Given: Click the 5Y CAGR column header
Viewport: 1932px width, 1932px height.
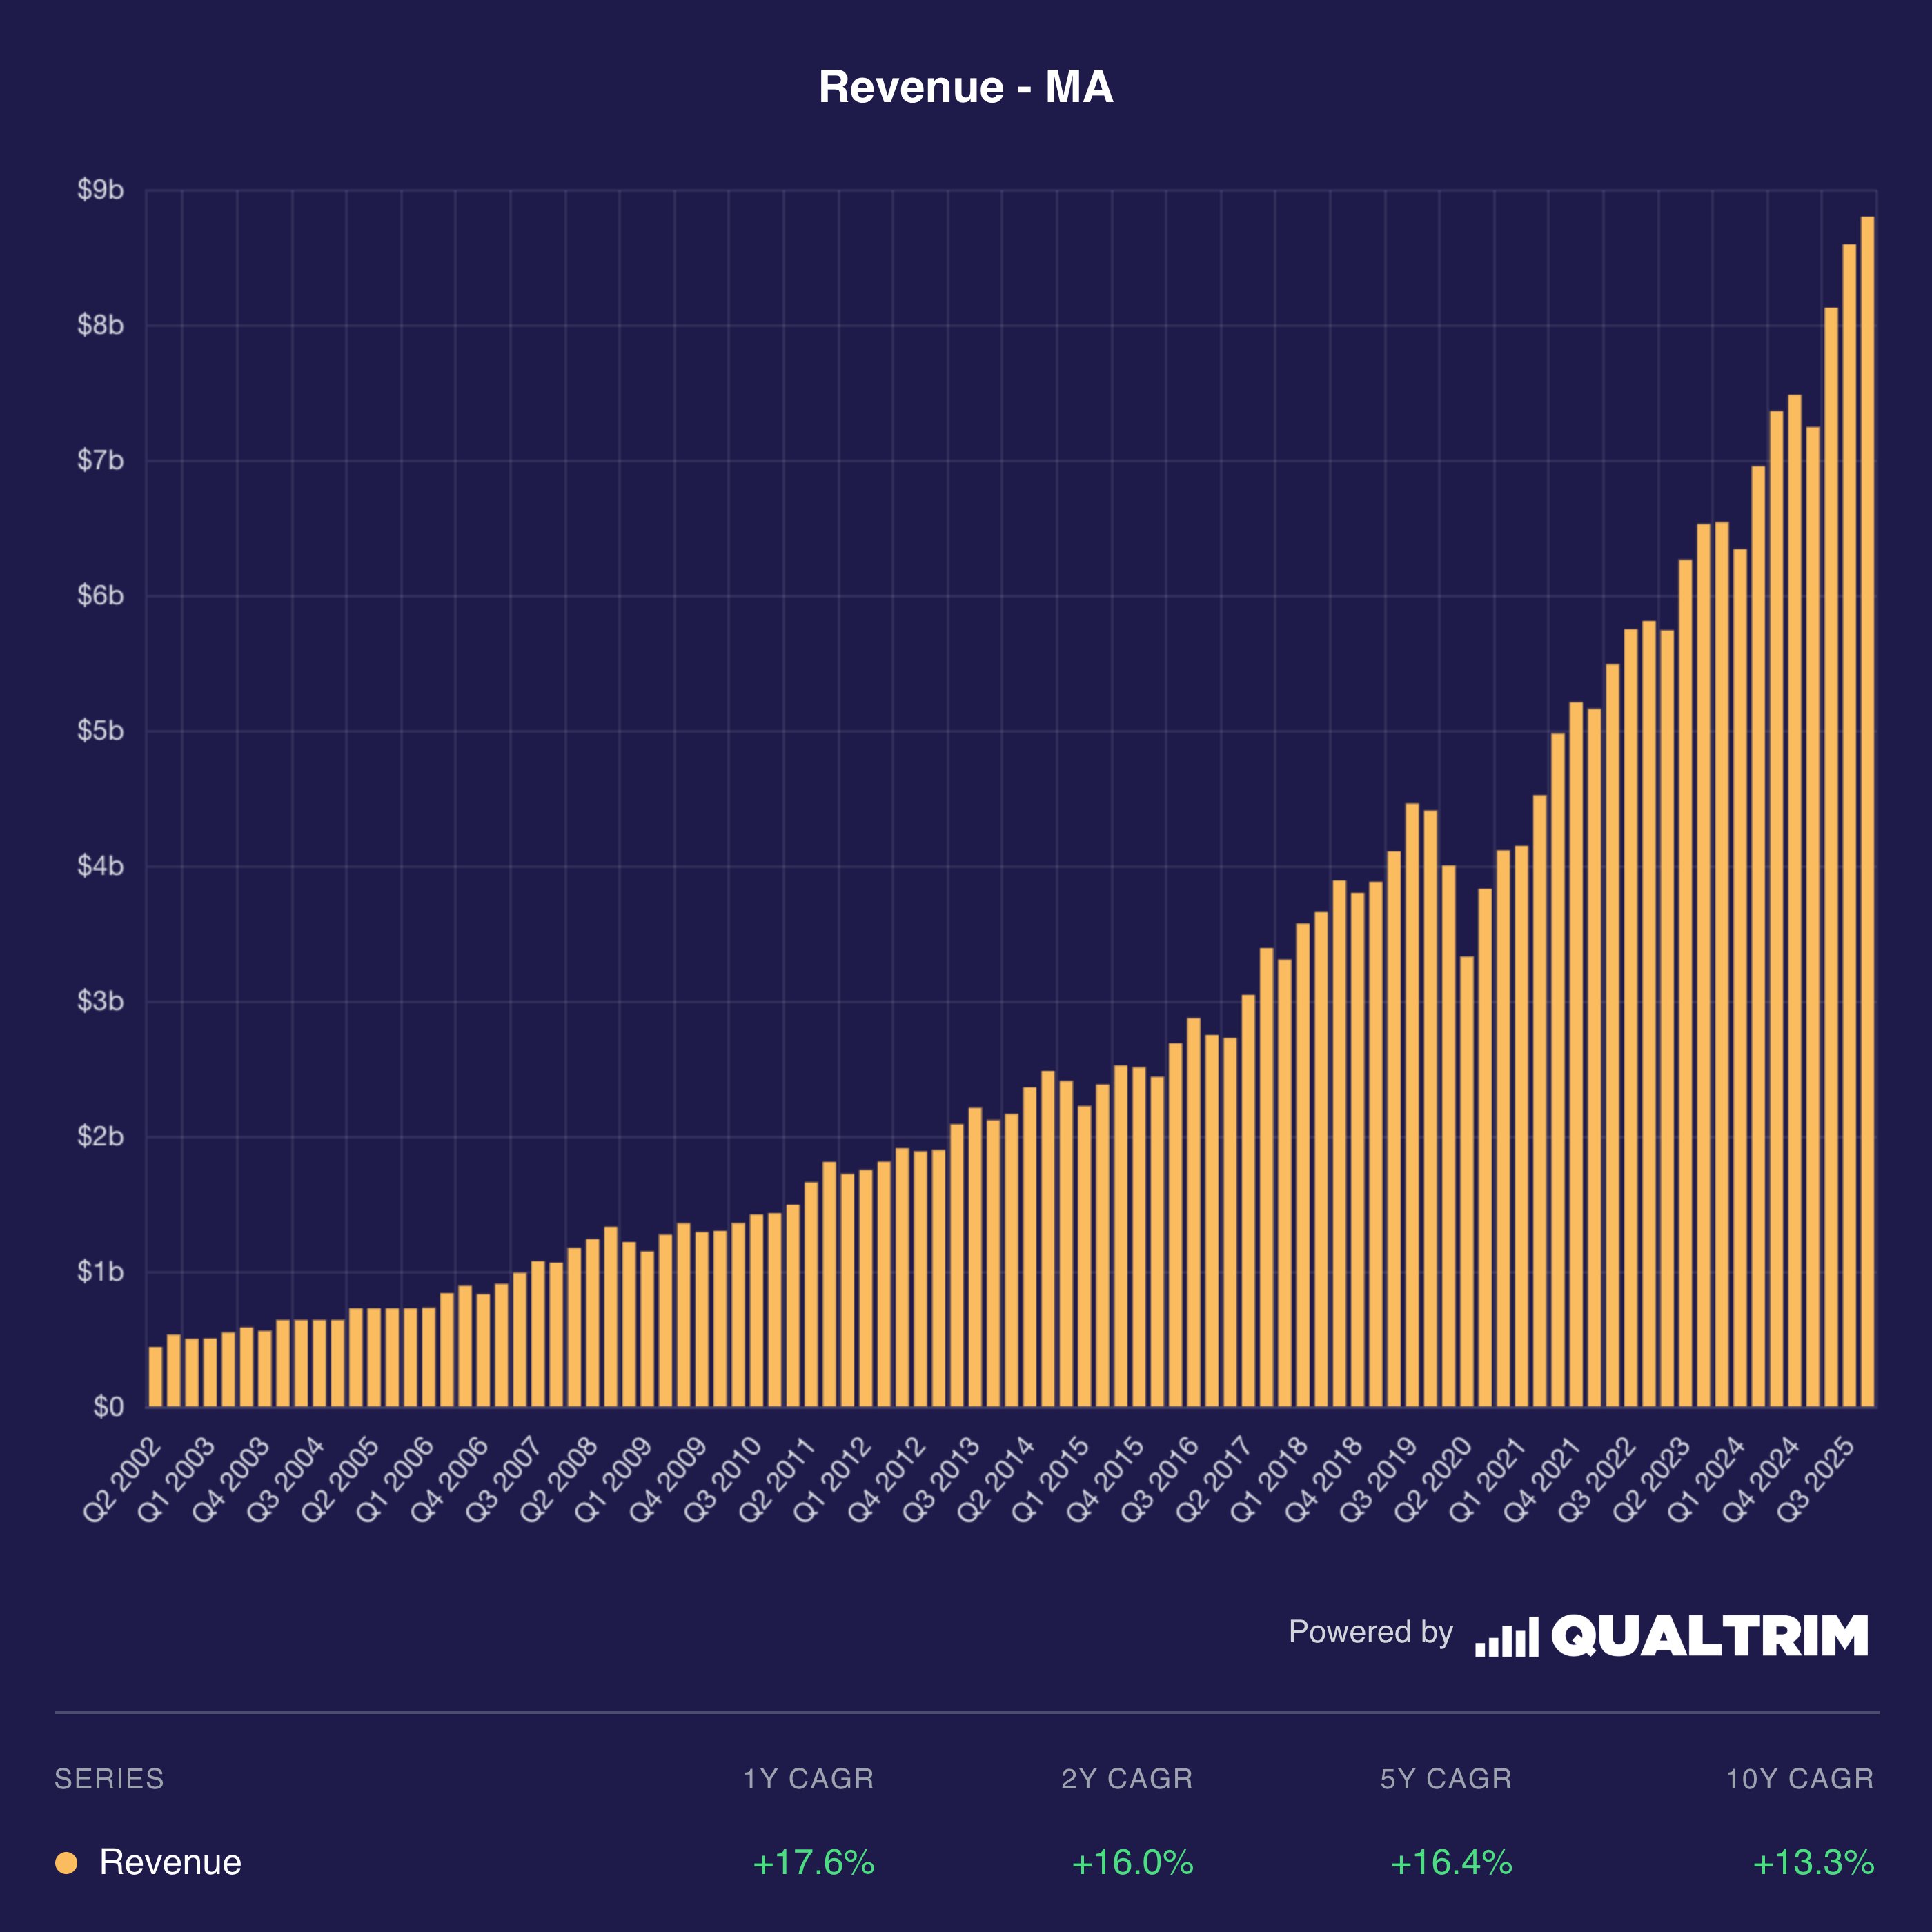Looking at the screenshot, I should (1445, 1779).
